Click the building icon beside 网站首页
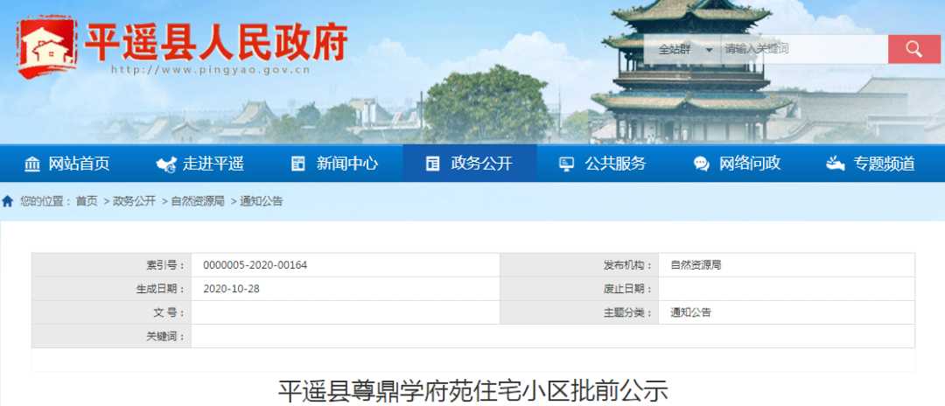 [32, 164]
